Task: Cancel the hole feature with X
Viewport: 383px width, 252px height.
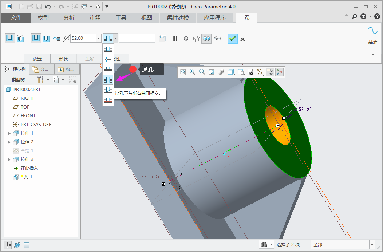Action: [x=243, y=39]
